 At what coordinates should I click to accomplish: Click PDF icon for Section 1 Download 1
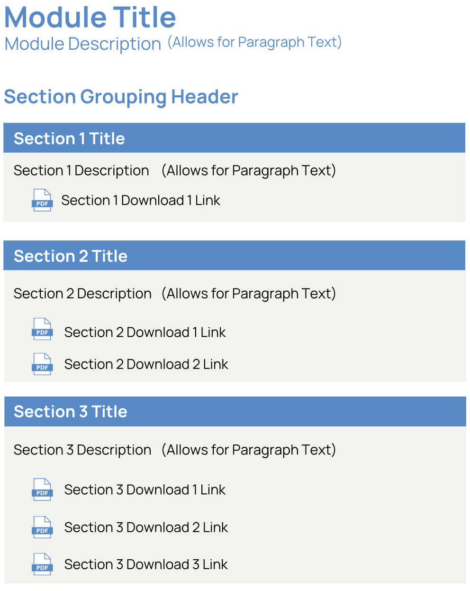(x=42, y=200)
